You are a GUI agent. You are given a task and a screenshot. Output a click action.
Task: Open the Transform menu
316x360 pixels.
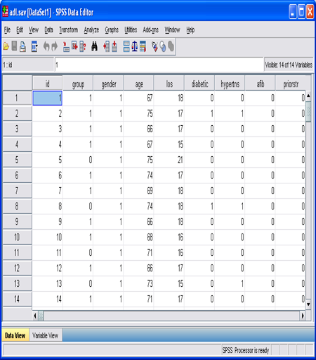[x=68, y=30]
